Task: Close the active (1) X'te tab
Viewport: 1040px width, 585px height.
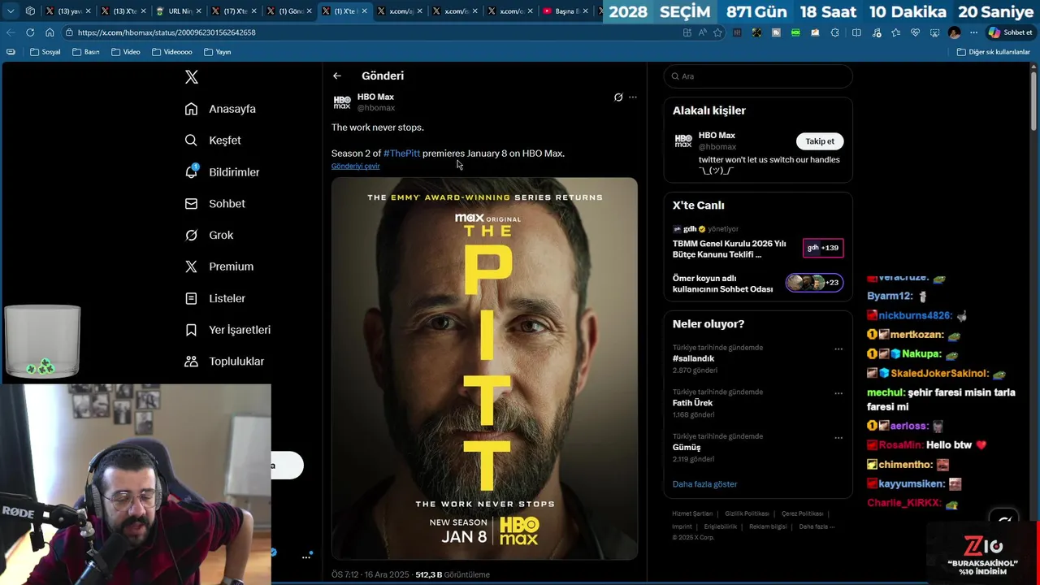Action: 364,11
